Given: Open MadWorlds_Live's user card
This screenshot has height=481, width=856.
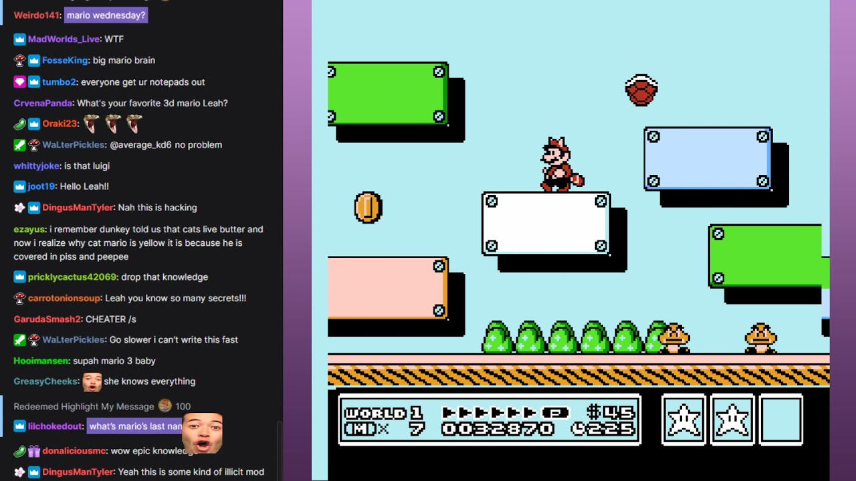Looking at the screenshot, I should [x=65, y=39].
